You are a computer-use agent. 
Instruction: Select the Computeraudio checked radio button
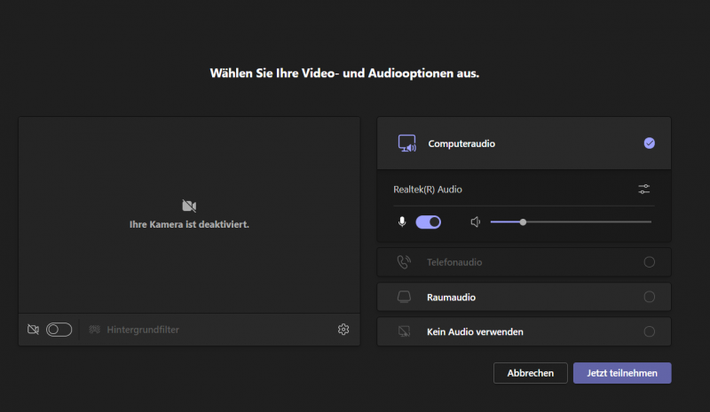coord(649,144)
